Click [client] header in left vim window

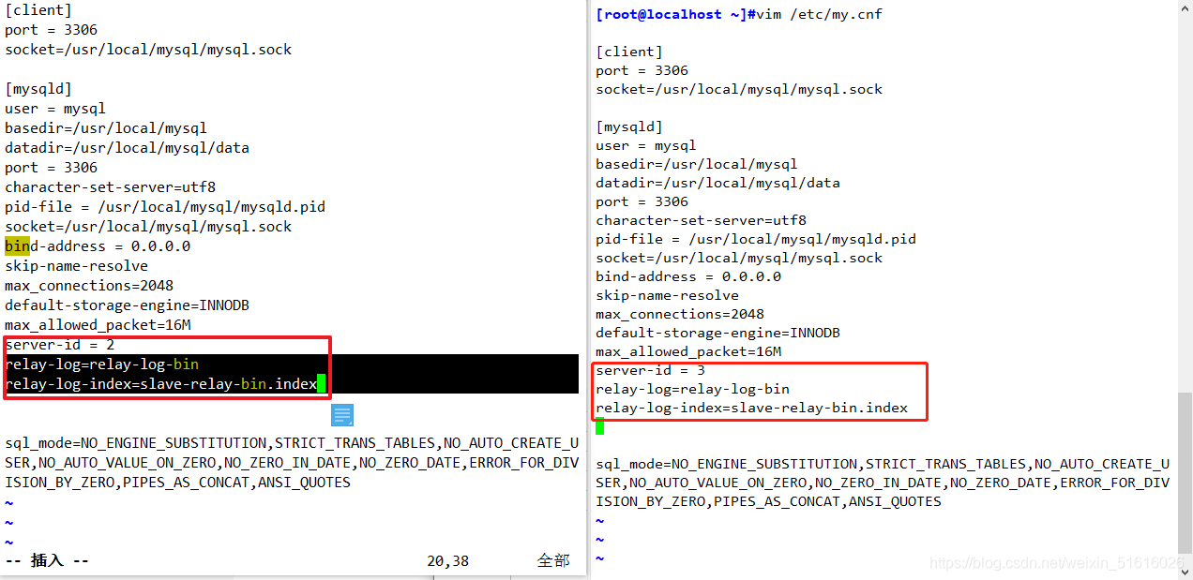[38, 10]
